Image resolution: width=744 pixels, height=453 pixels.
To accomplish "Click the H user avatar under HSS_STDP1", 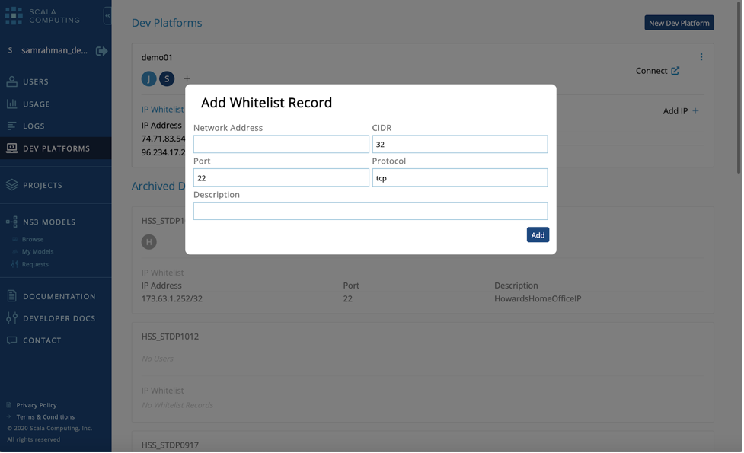I will 149,241.
